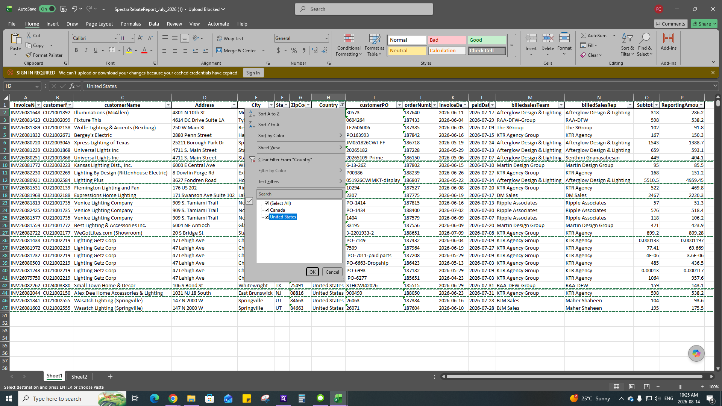
Task: Toggle the AutoSave switch
Action: [x=47, y=9]
